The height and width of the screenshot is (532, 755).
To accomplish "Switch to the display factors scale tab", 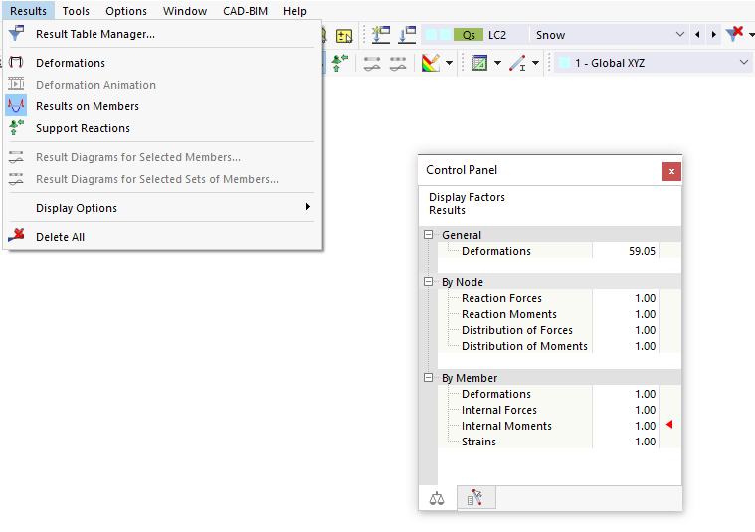I will click(437, 498).
